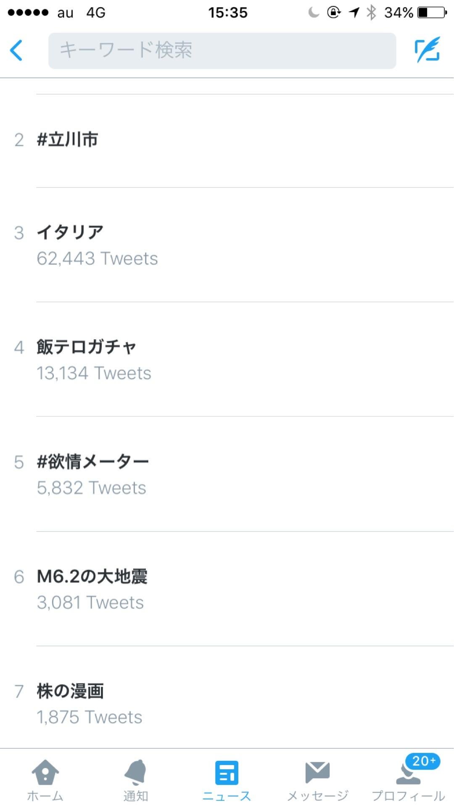Tap the Bluetooth icon in status bar
This screenshot has height=808, width=454.
(371, 13)
